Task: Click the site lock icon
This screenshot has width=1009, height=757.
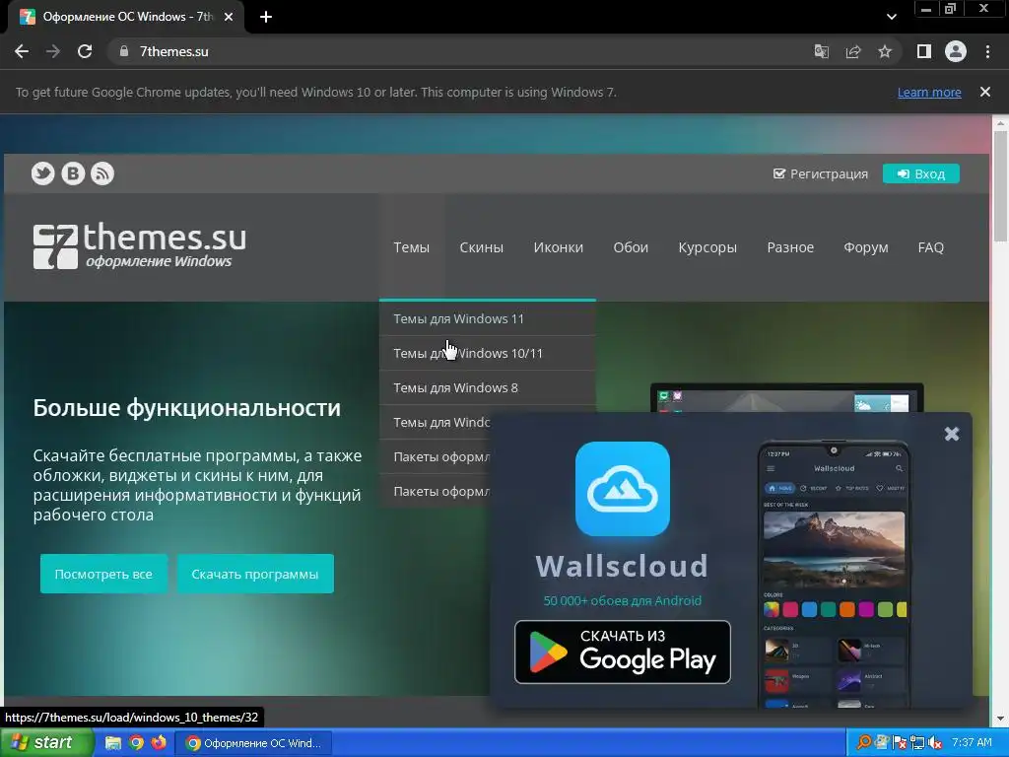Action: click(124, 51)
